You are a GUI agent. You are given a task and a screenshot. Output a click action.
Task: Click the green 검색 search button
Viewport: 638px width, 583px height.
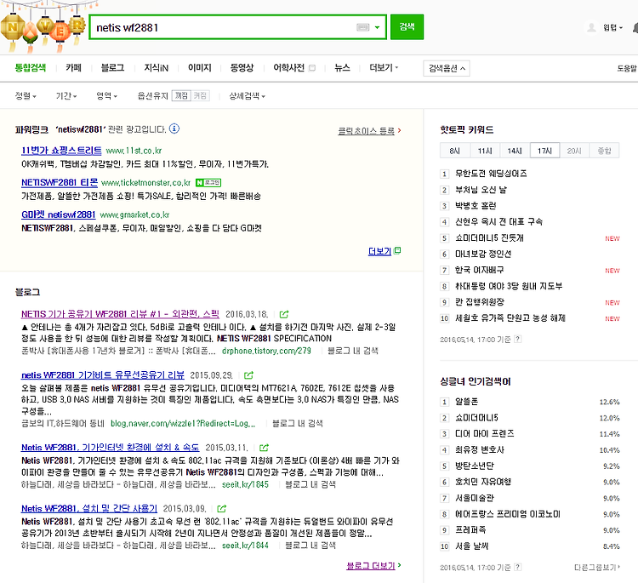(x=407, y=27)
